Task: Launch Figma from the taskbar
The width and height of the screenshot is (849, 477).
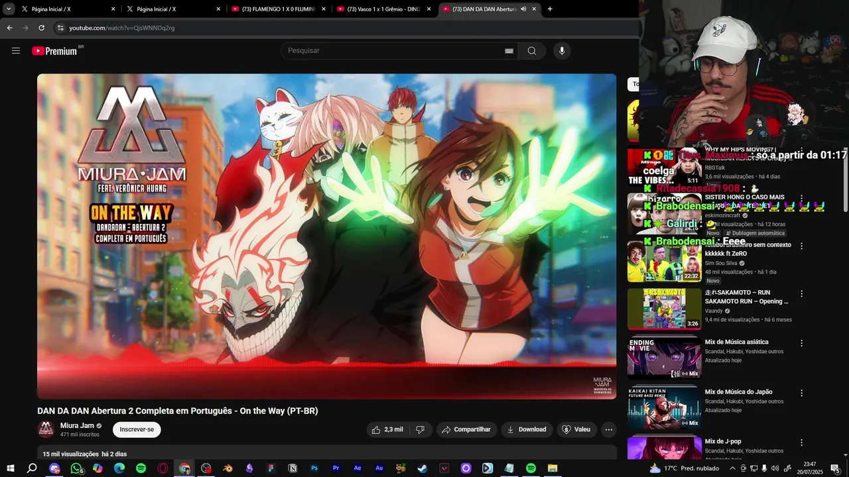Action: (271, 468)
